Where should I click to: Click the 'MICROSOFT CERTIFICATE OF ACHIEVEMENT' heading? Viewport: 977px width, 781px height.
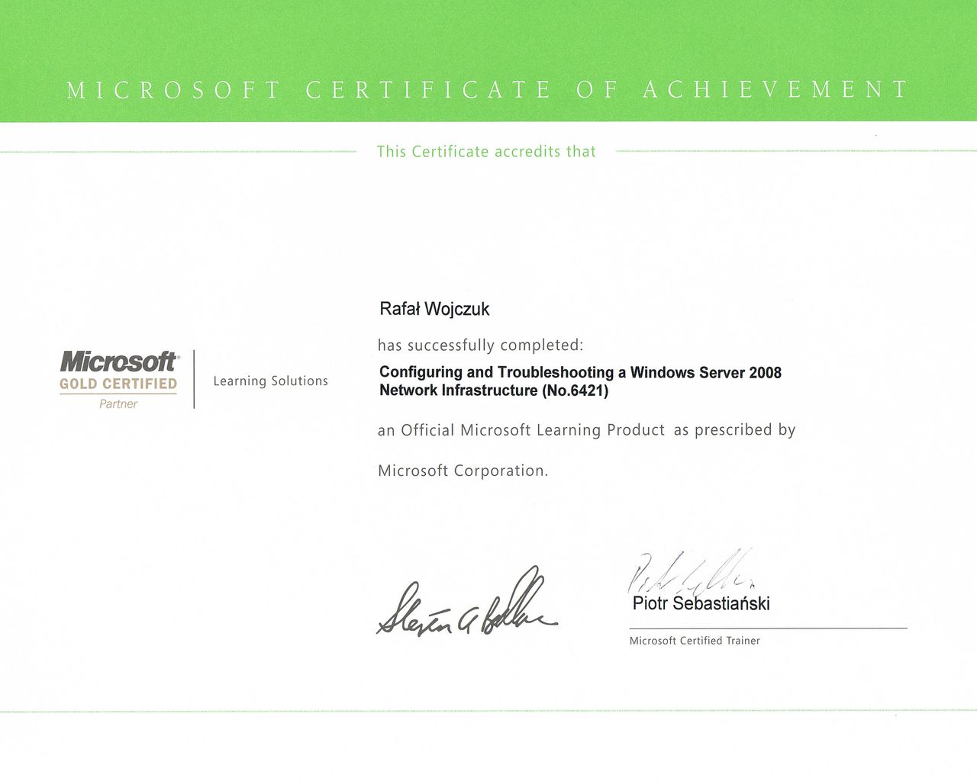[488, 90]
